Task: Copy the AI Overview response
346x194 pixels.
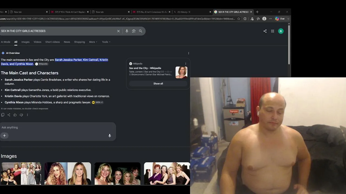Action: [x=3, y=115]
